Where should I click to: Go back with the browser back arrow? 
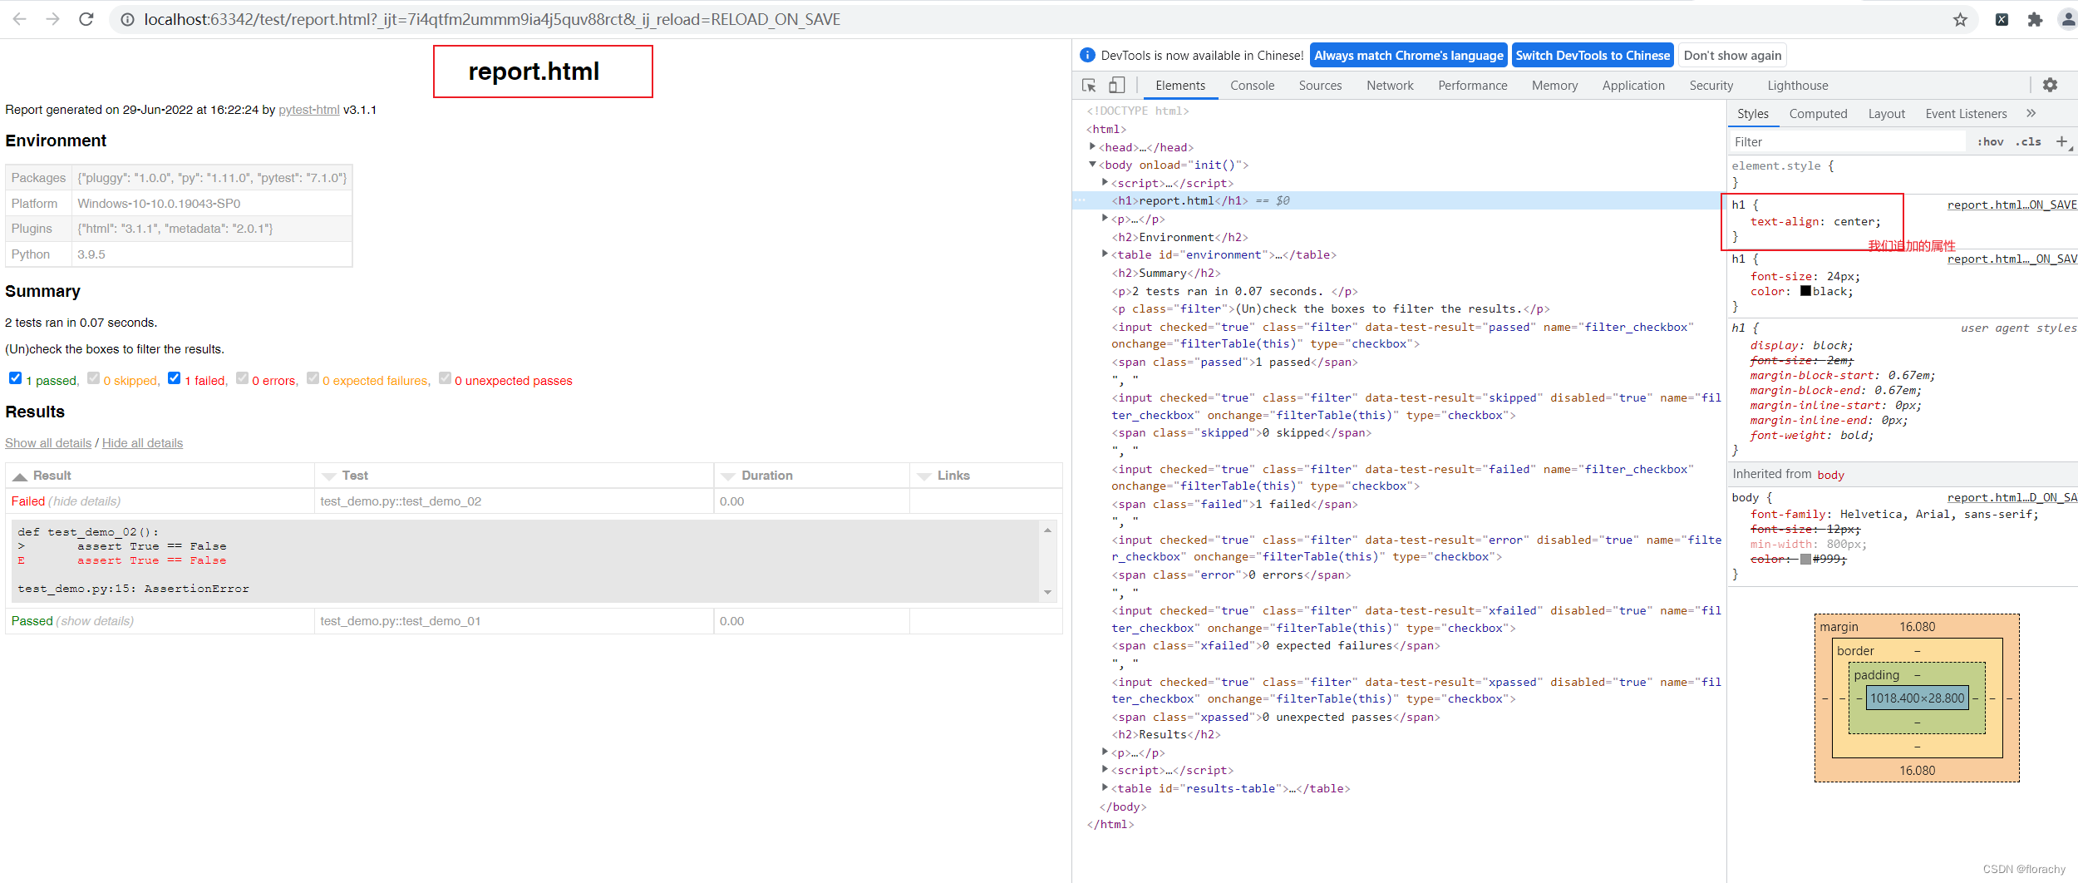click(x=20, y=19)
